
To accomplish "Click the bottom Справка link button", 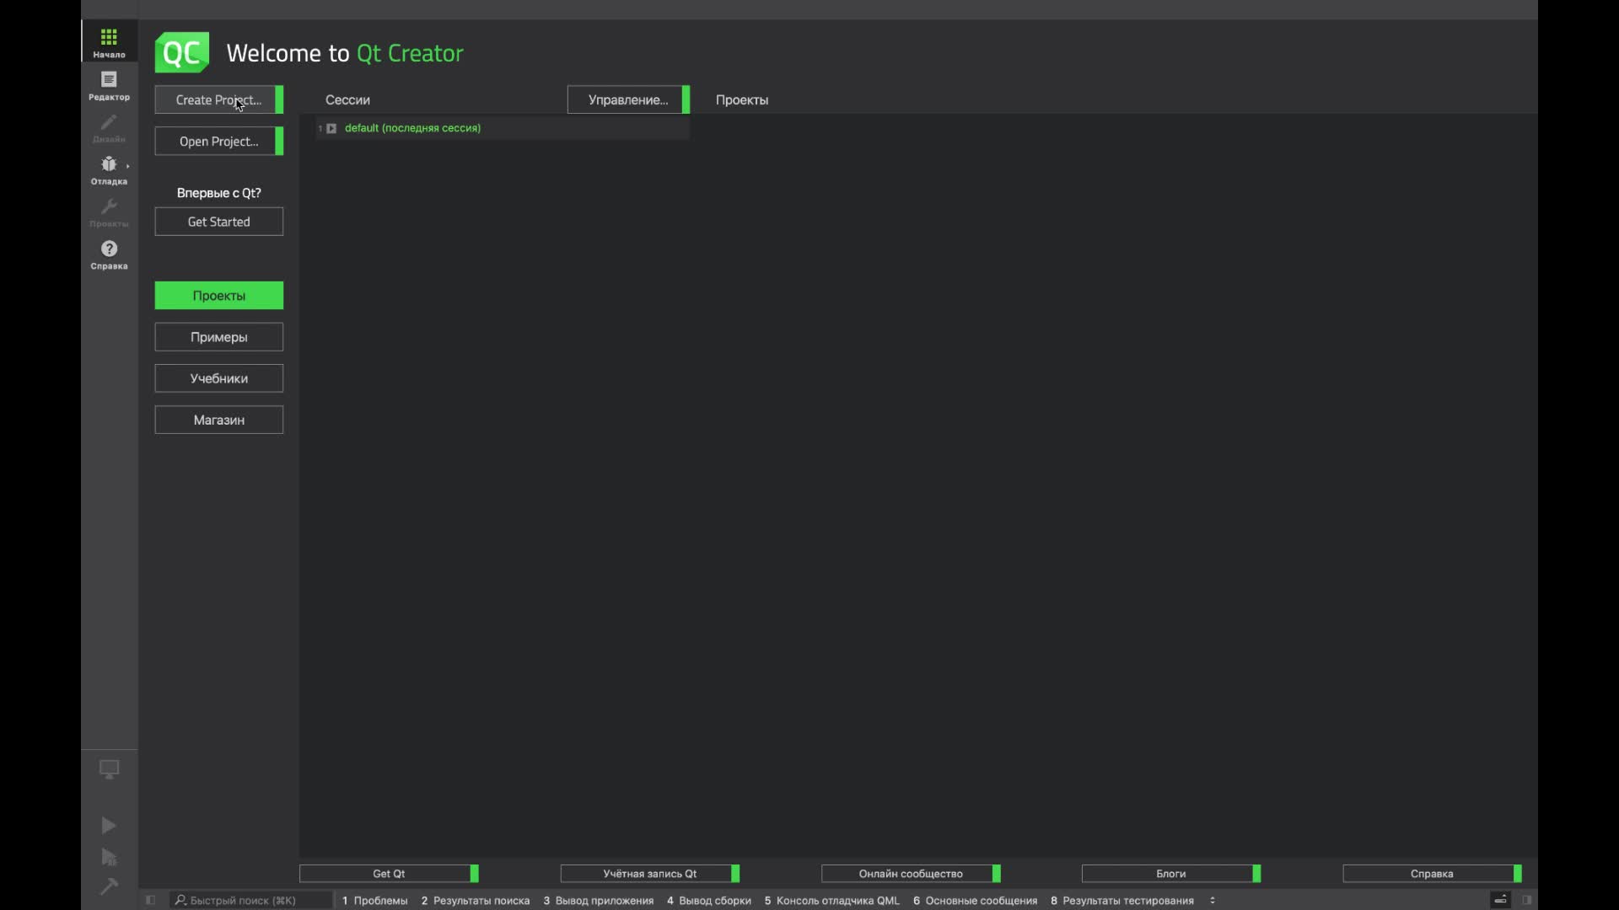I will (x=1432, y=874).
